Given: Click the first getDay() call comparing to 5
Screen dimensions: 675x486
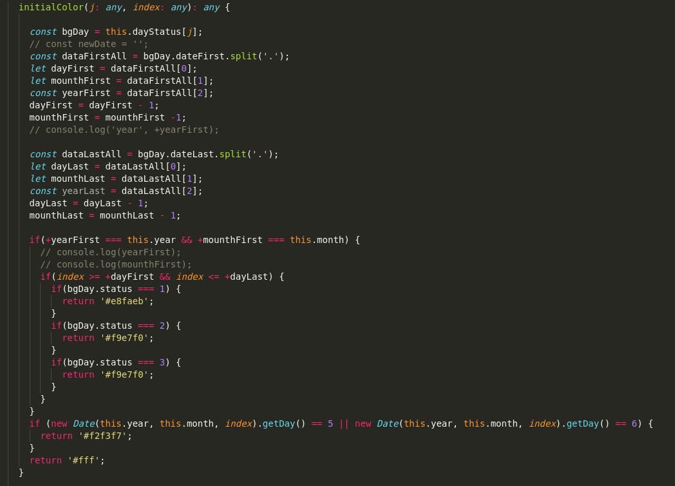Looking at the screenshot, I should (283, 424).
